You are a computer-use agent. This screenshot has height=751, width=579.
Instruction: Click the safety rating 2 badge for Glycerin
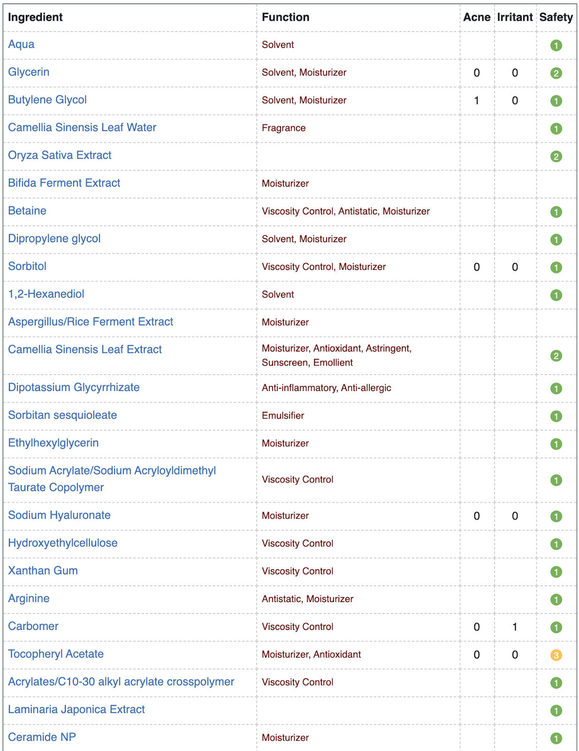click(556, 73)
